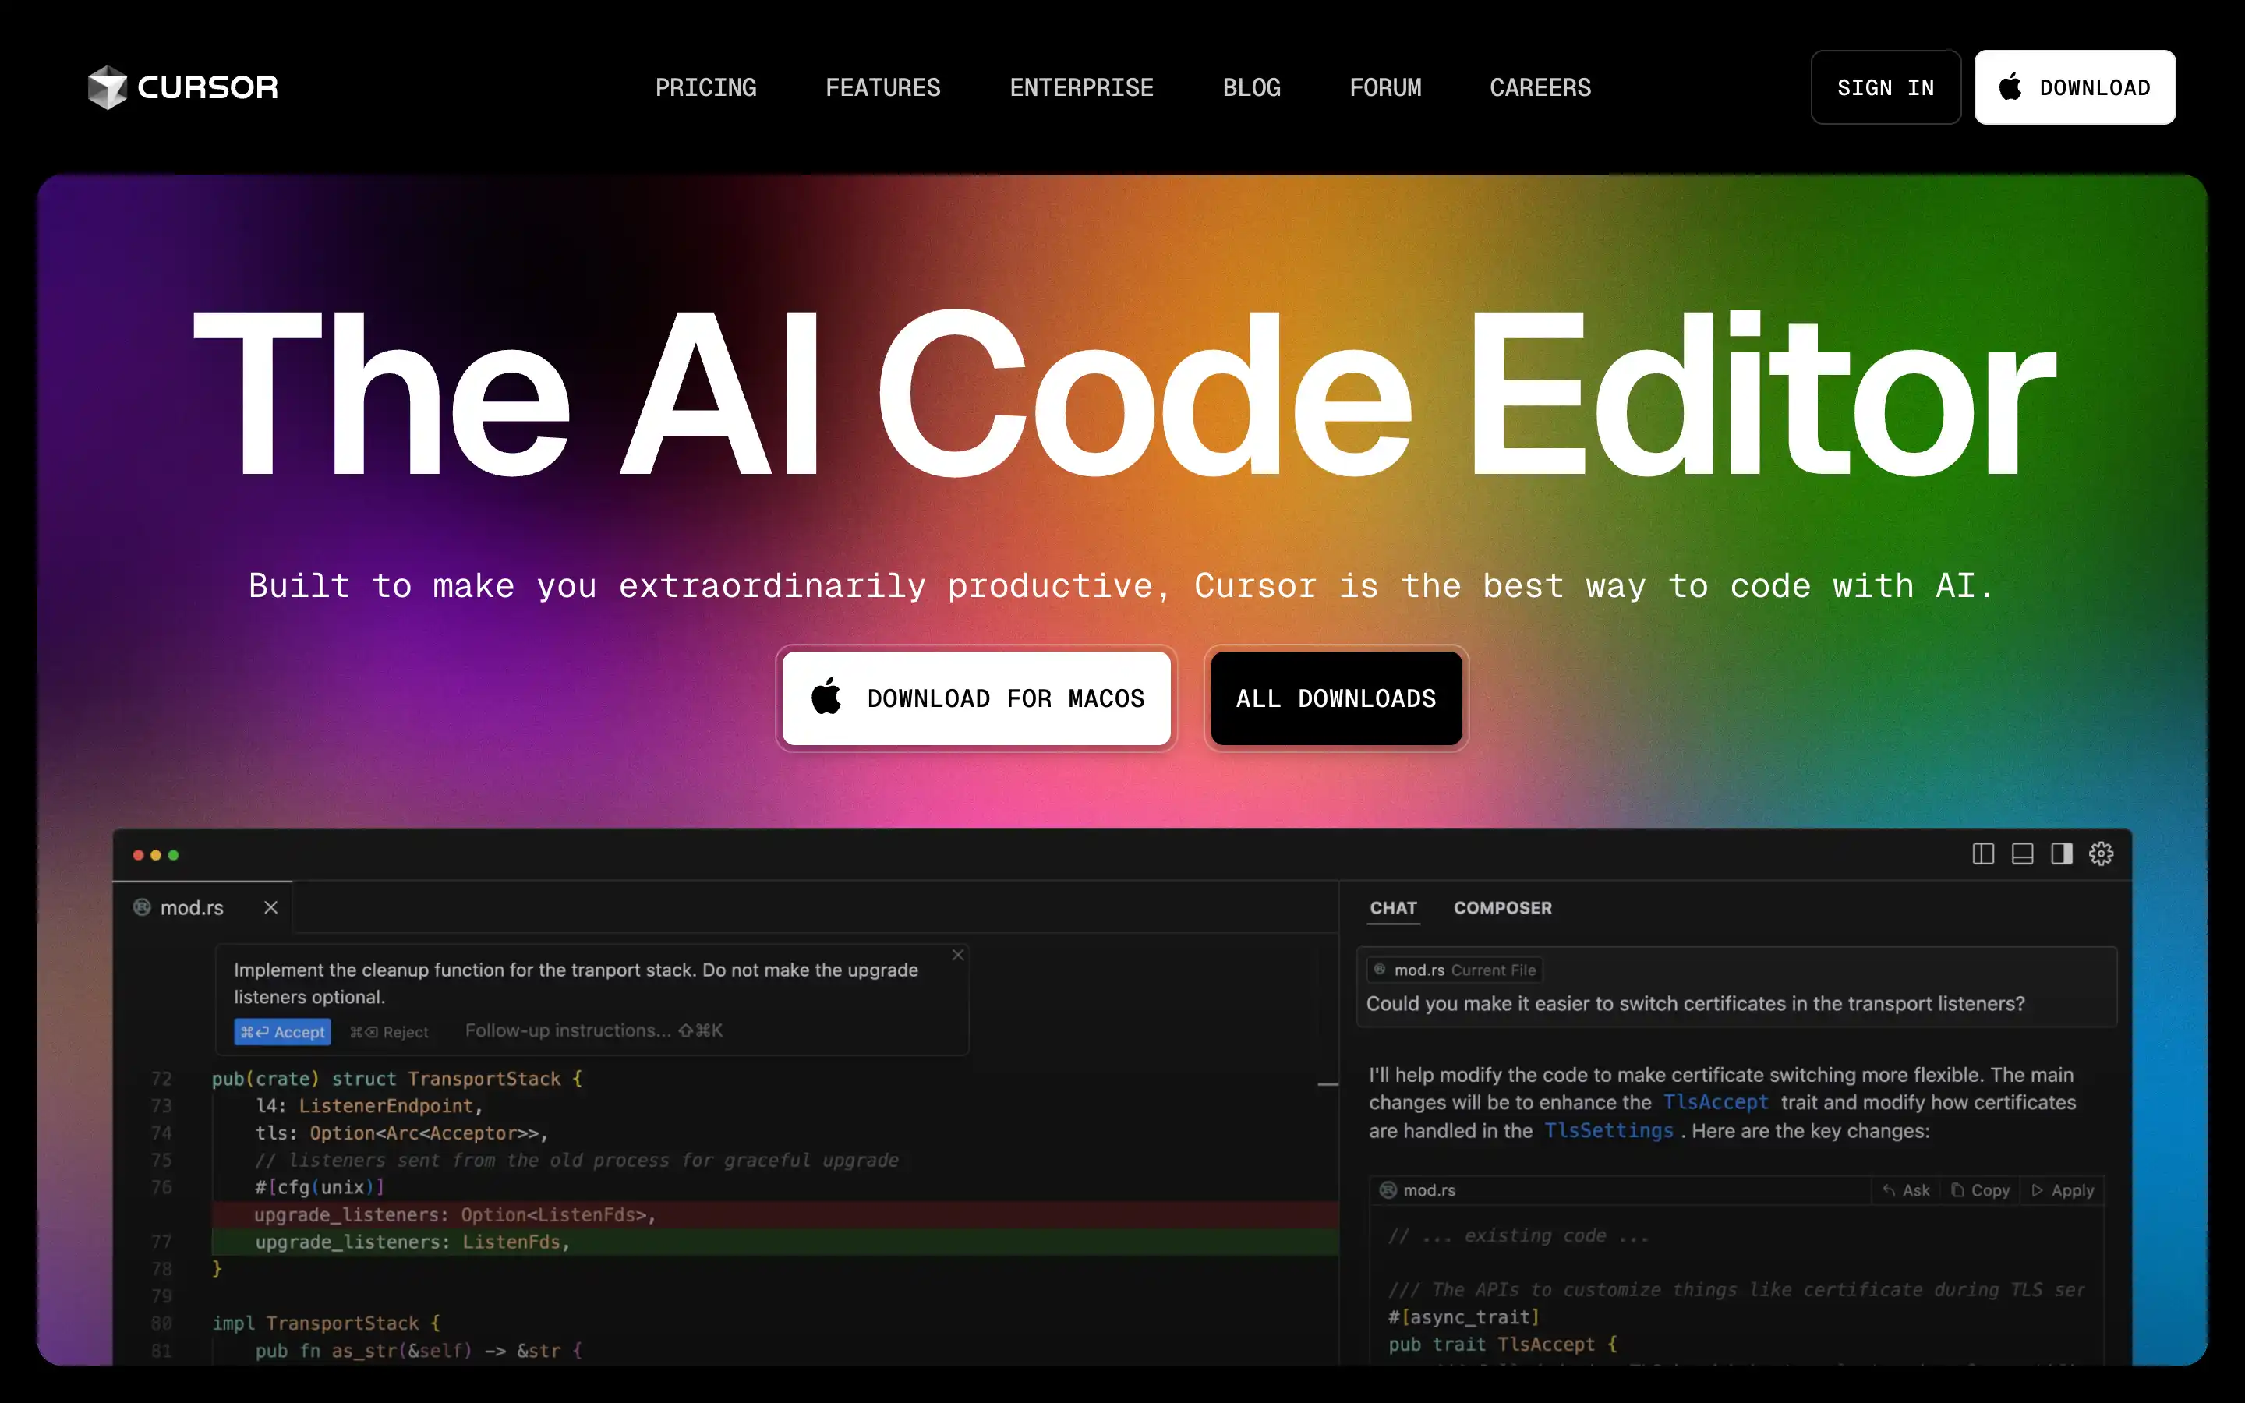Open the Features page
The width and height of the screenshot is (2245, 1403).
882,87
